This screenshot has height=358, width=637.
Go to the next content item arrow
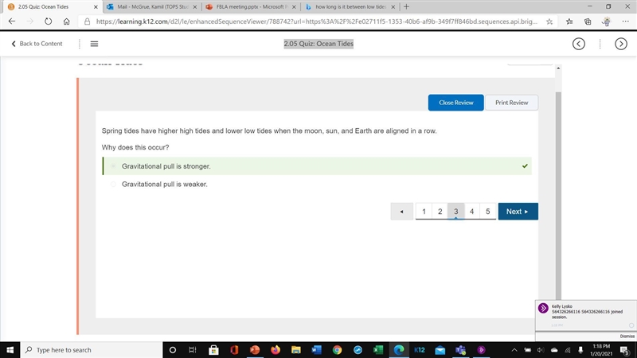(x=621, y=44)
